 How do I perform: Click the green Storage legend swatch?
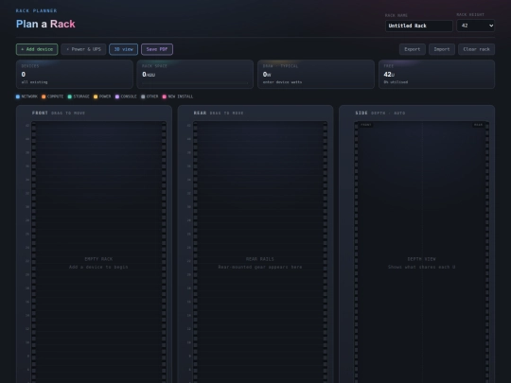70,96
